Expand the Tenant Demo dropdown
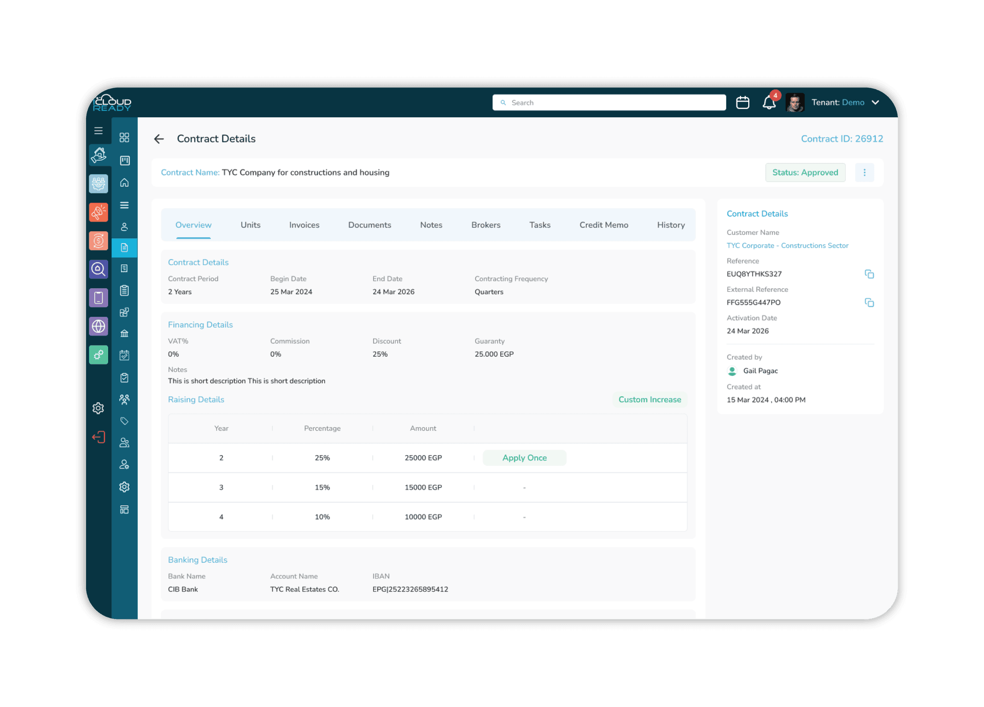The height and width of the screenshot is (707, 984). pyautogui.click(x=875, y=102)
